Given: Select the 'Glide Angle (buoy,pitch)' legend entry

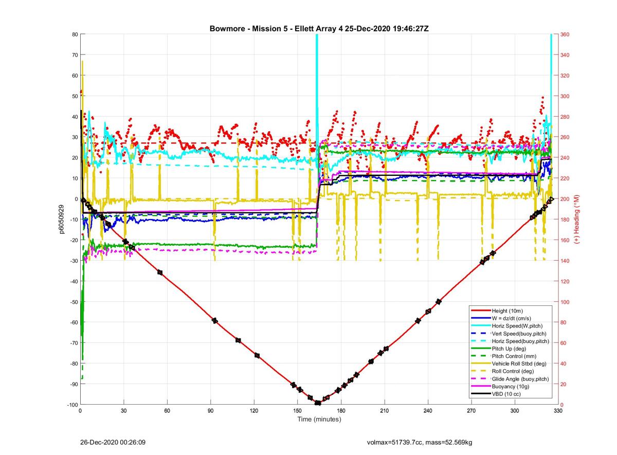Looking at the screenshot, I should (520, 379).
